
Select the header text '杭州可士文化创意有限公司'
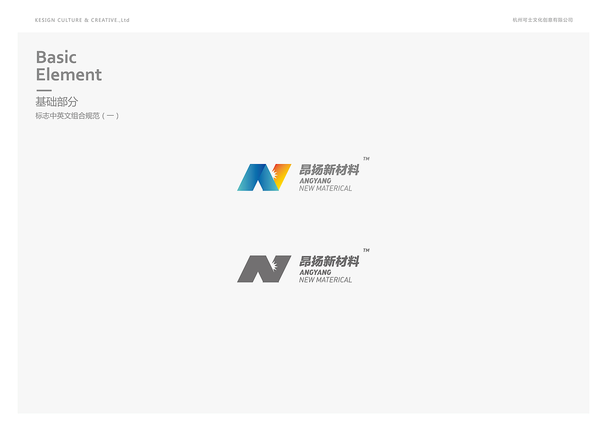(543, 20)
